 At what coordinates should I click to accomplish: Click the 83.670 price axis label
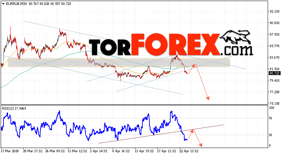(x=274, y=57)
